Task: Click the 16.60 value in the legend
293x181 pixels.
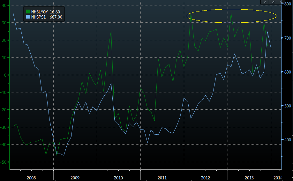Action: (x=55, y=12)
